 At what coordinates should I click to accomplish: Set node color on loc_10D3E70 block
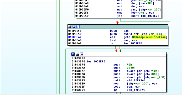tap(73, 54)
